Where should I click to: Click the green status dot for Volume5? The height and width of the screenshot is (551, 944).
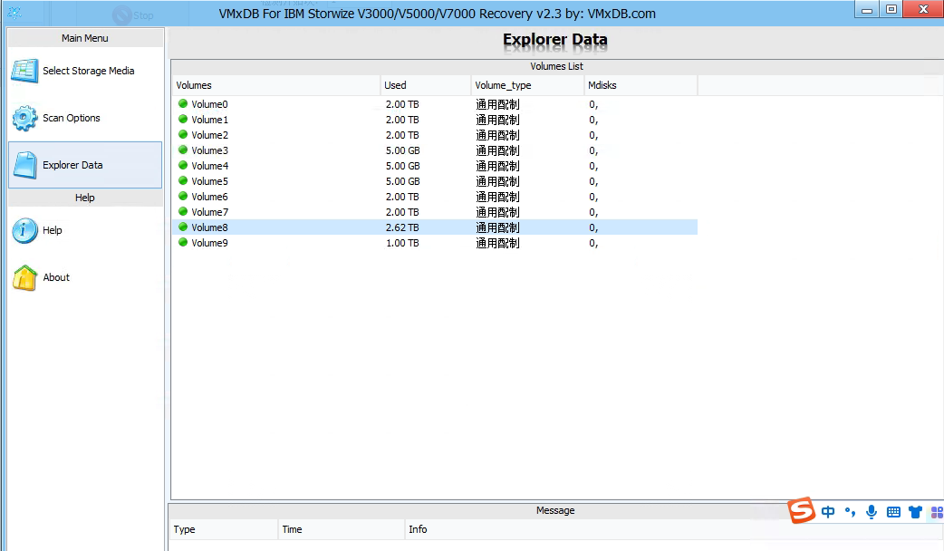[183, 180]
